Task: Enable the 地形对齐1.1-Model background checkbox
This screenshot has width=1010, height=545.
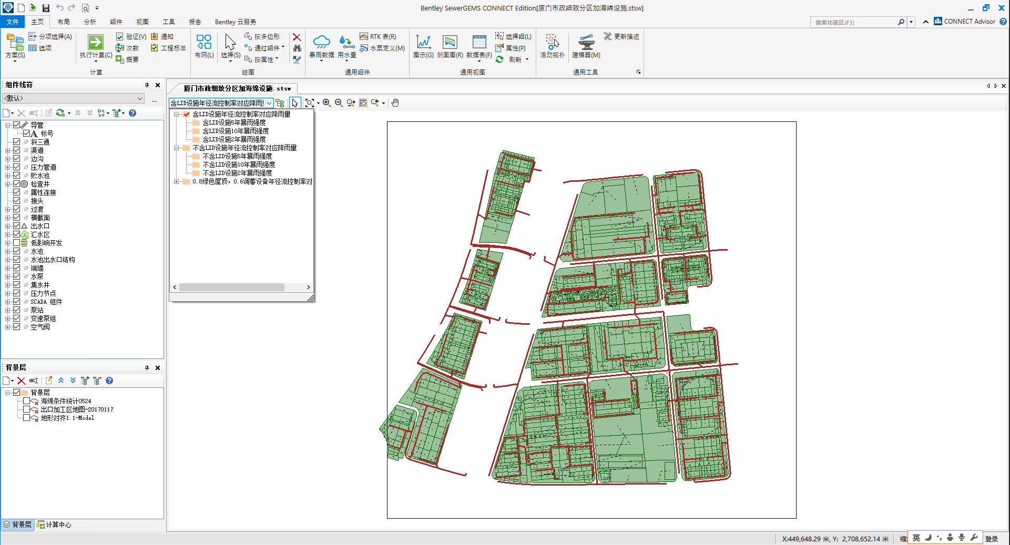Action: (x=26, y=418)
